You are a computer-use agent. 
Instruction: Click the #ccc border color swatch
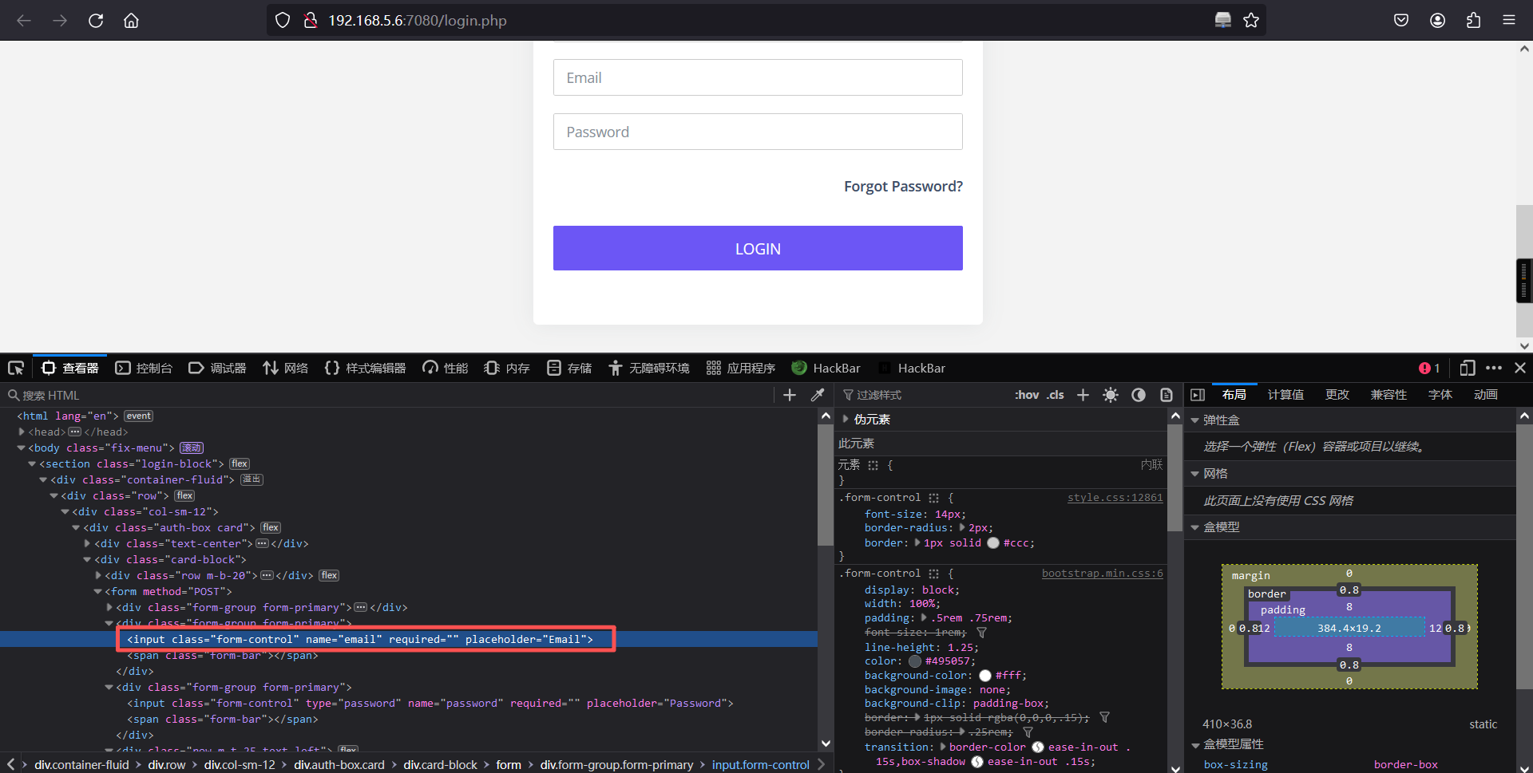[993, 542]
